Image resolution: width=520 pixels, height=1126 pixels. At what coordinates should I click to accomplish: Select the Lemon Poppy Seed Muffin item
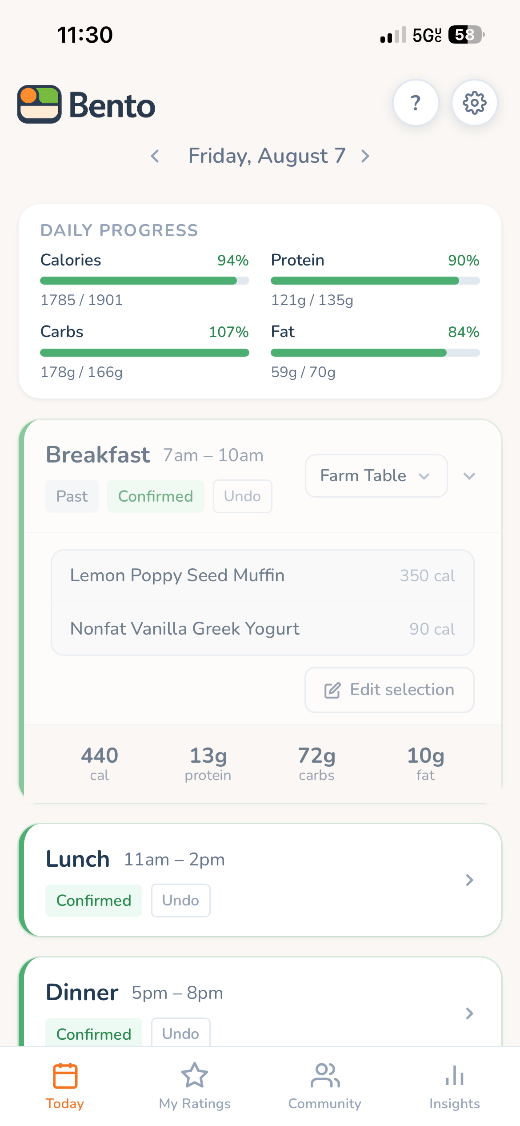[263, 575]
